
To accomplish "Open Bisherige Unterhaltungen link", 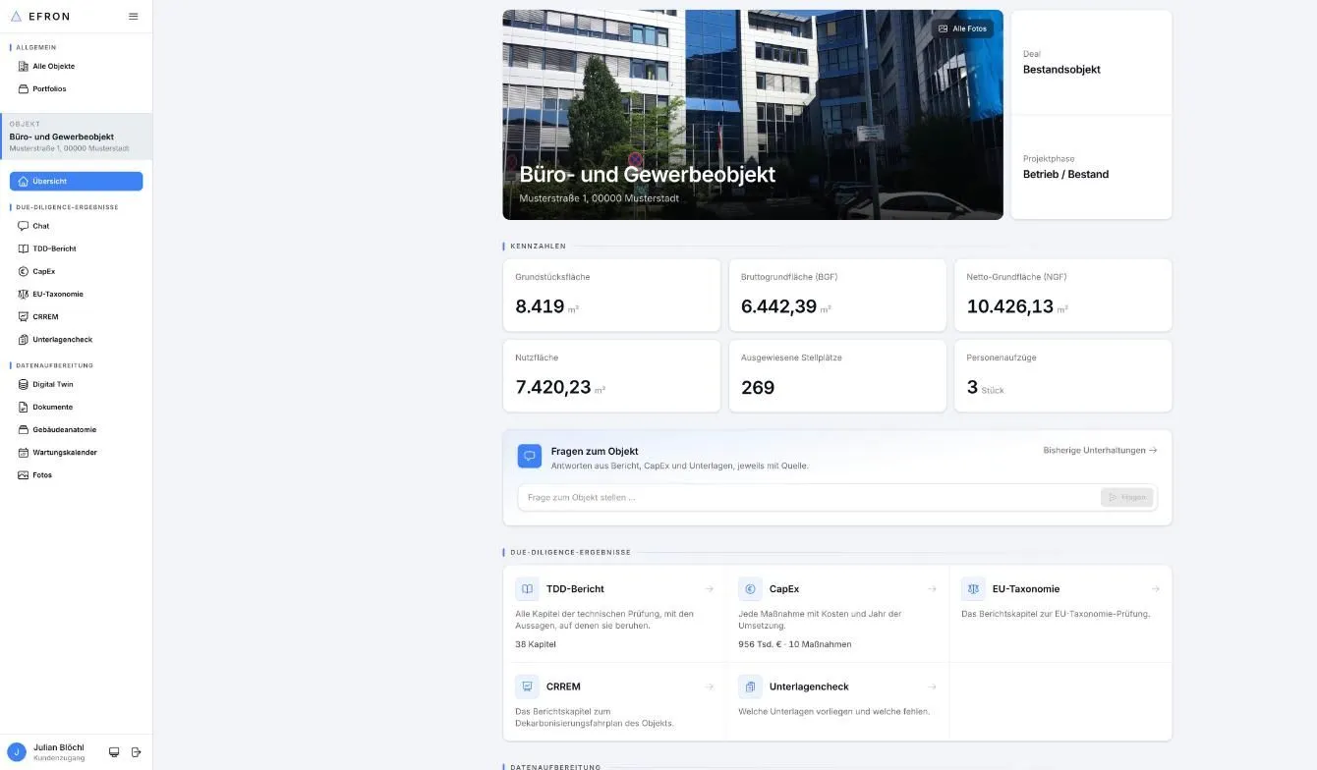I will (1100, 450).
